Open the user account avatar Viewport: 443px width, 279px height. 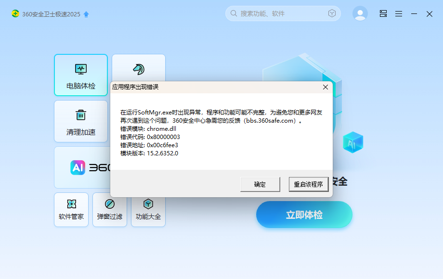(360, 13)
